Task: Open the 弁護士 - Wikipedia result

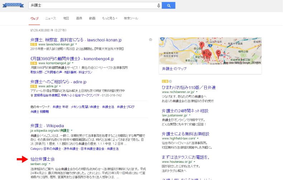Action: [x=47, y=126]
